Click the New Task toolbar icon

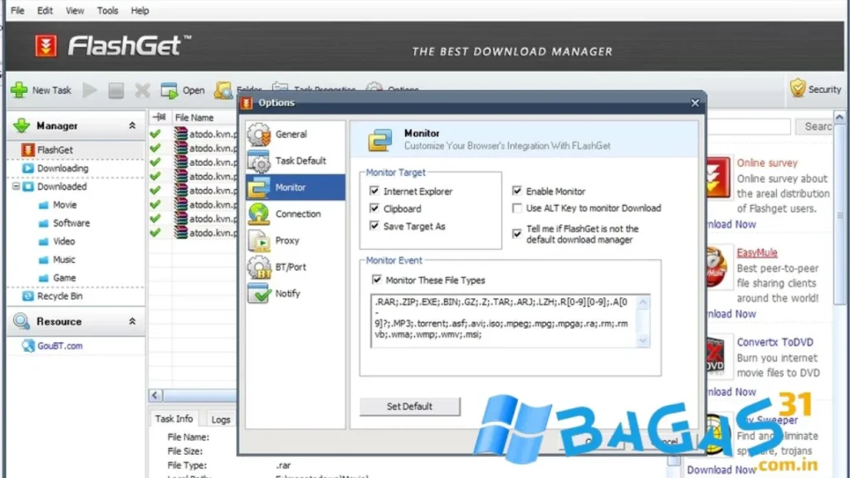[19, 90]
